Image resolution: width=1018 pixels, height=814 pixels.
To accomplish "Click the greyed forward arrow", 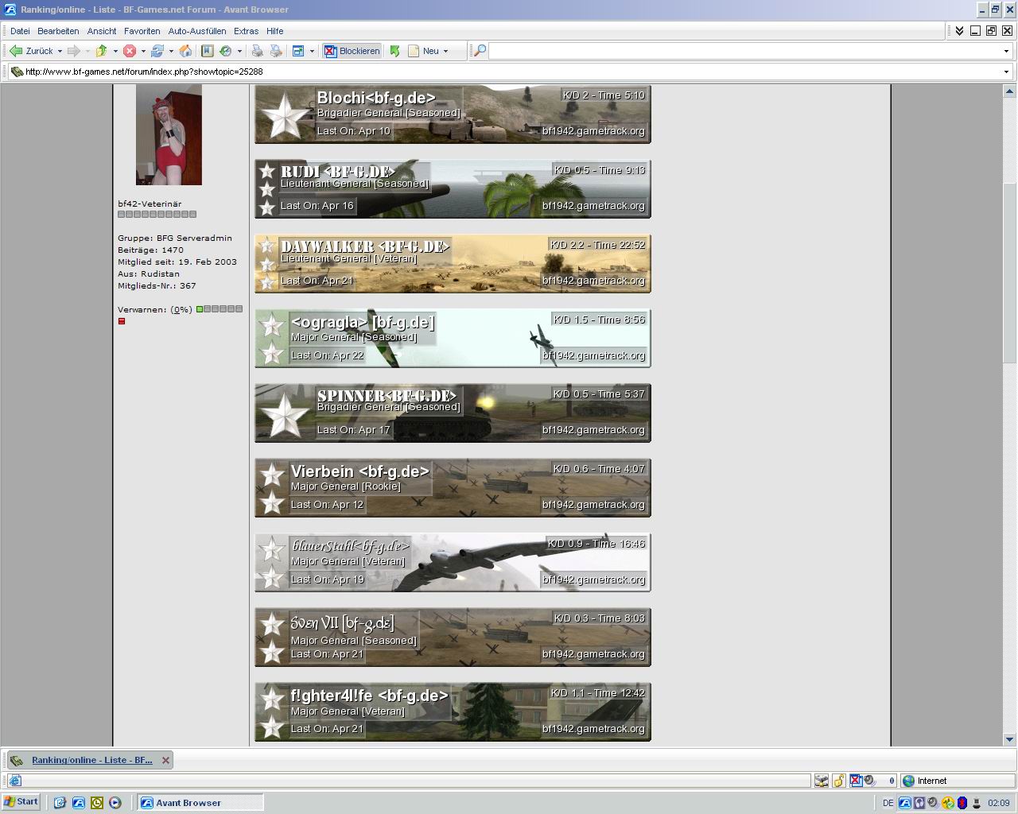I will [73, 51].
